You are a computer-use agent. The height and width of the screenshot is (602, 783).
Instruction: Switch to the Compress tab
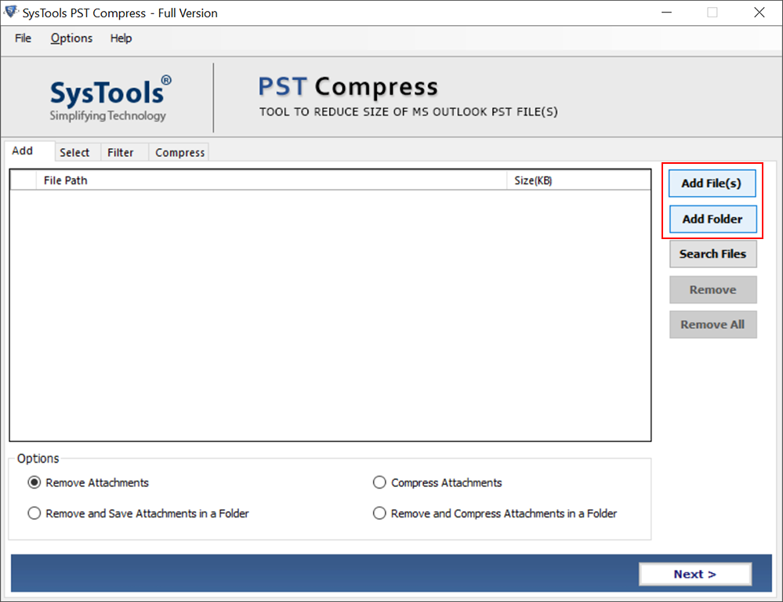179,152
